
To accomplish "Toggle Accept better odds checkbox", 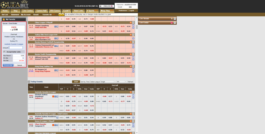I will [x=4, y=52].
